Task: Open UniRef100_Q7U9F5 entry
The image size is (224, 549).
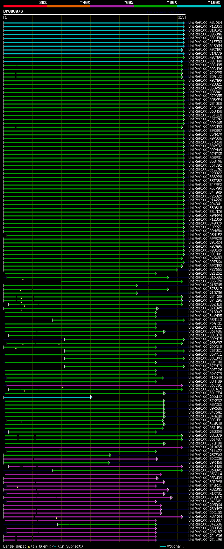Action: (x=205, y=497)
